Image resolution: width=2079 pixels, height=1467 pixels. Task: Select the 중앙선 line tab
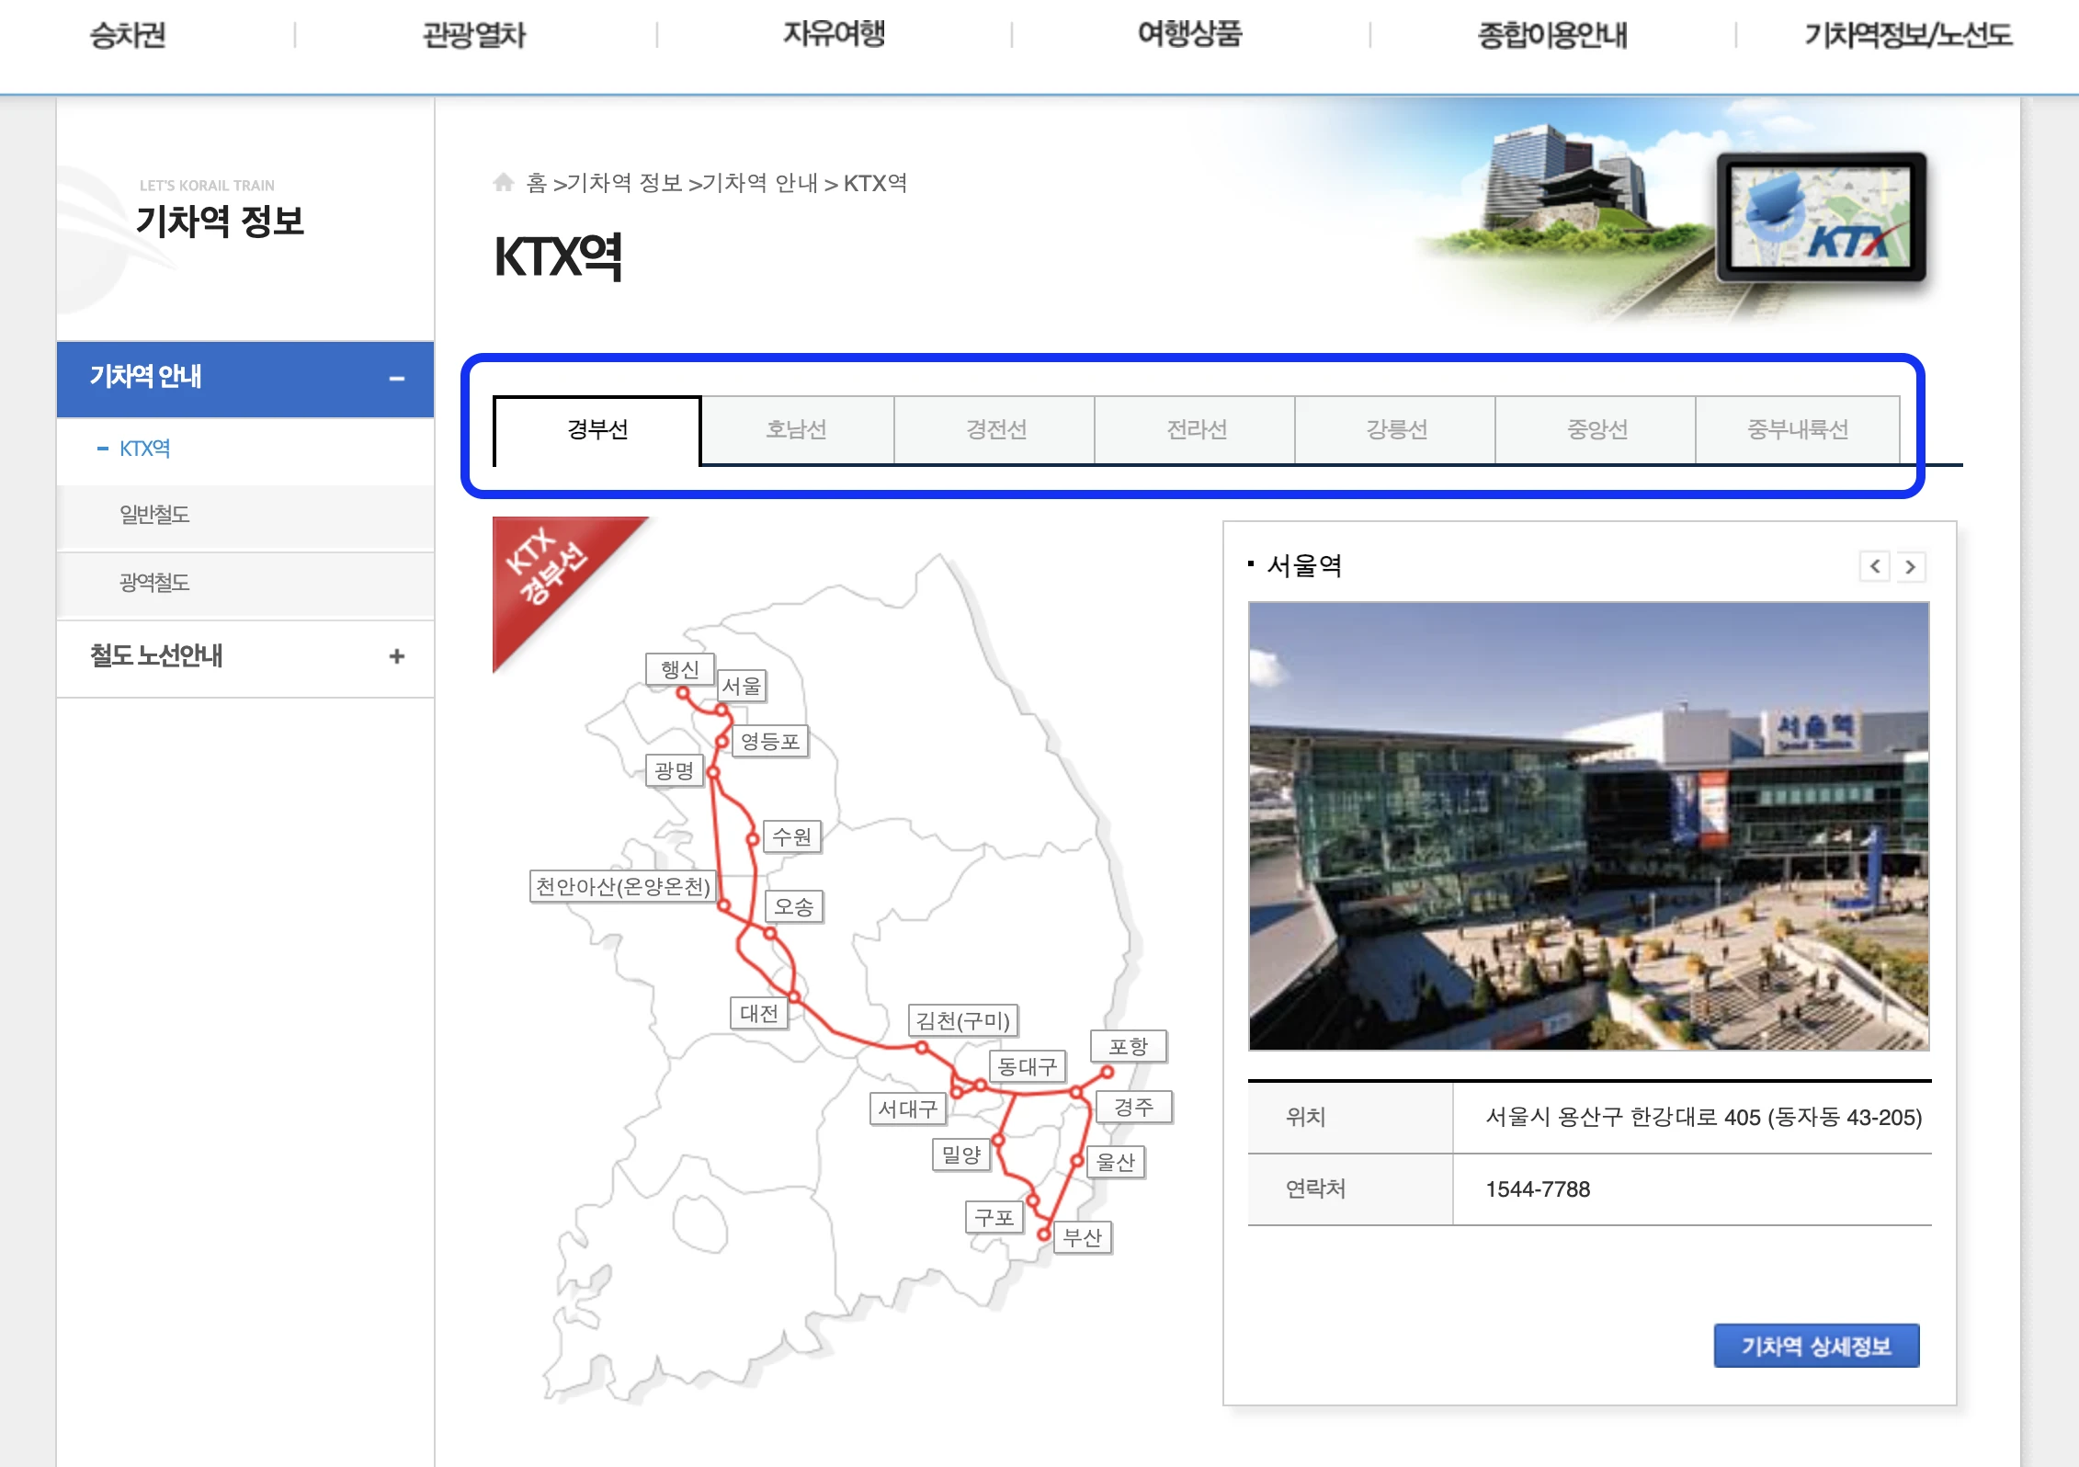(x=1596, y=430)
